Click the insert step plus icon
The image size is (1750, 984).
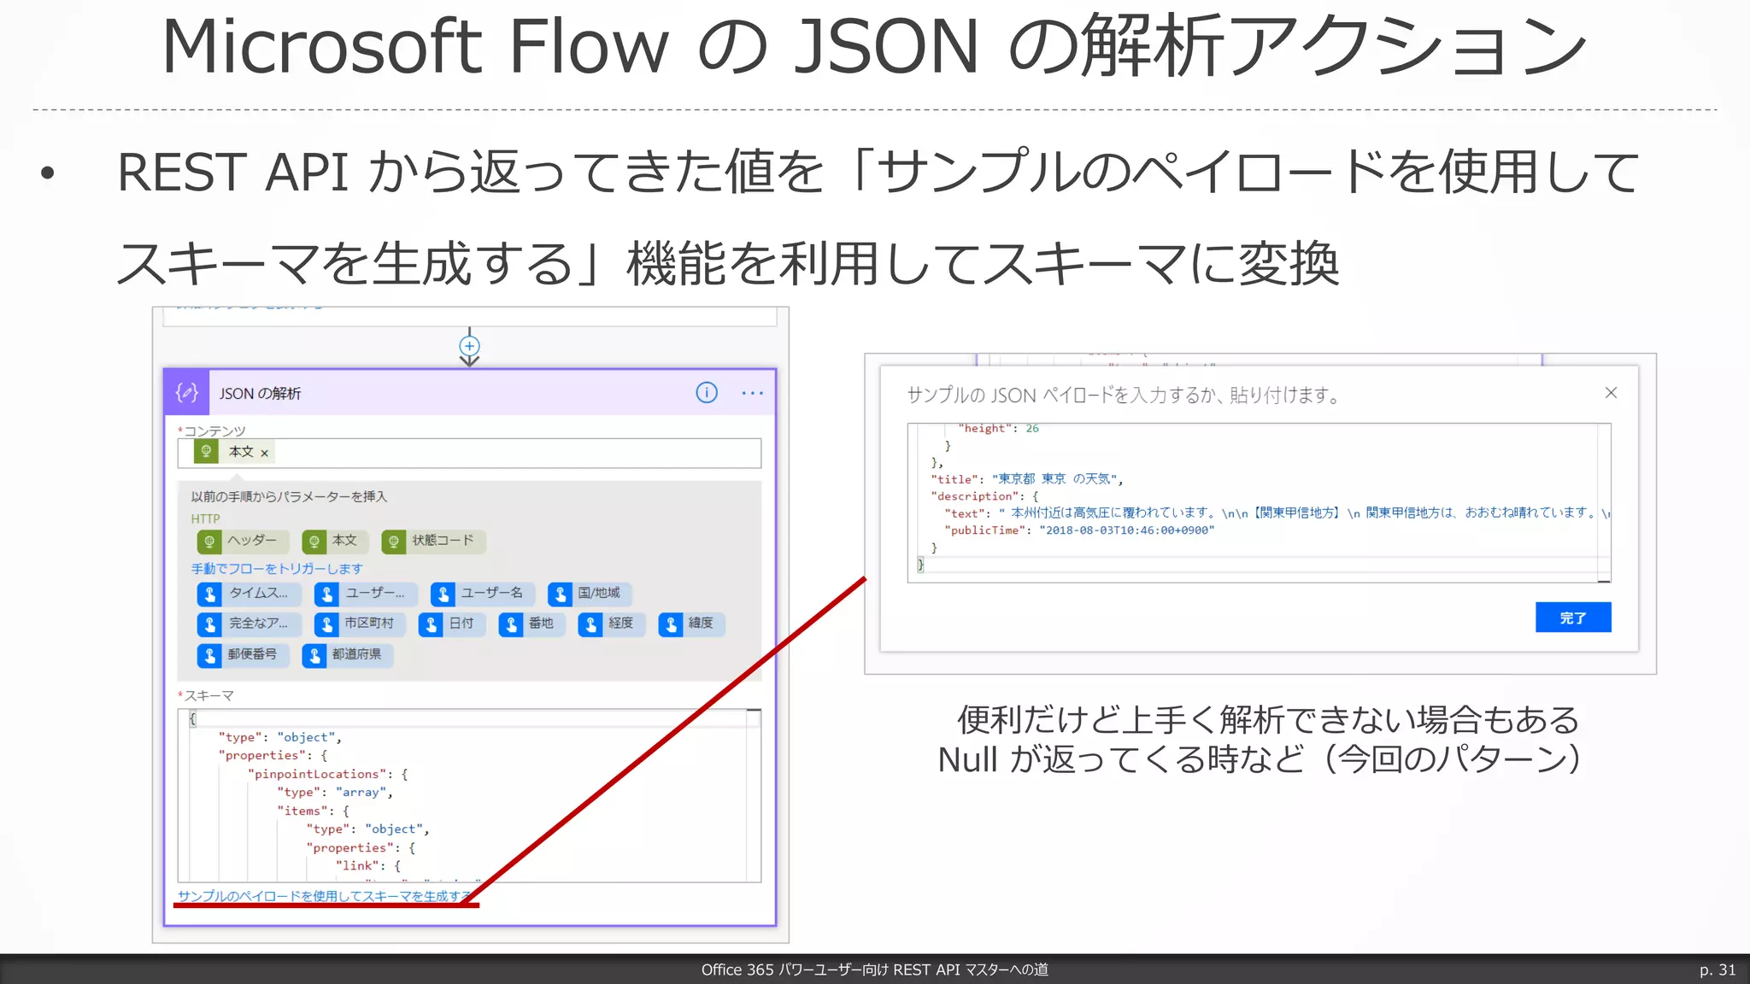click(x=469, y=346)
